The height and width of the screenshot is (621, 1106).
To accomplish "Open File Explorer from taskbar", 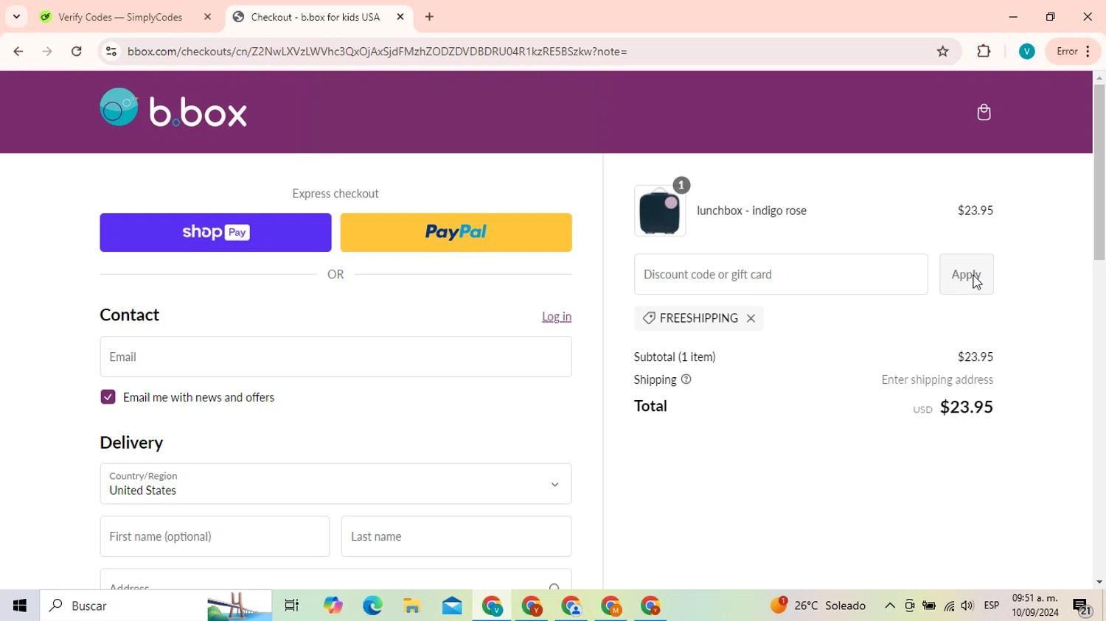I will [x=412, y=606].
